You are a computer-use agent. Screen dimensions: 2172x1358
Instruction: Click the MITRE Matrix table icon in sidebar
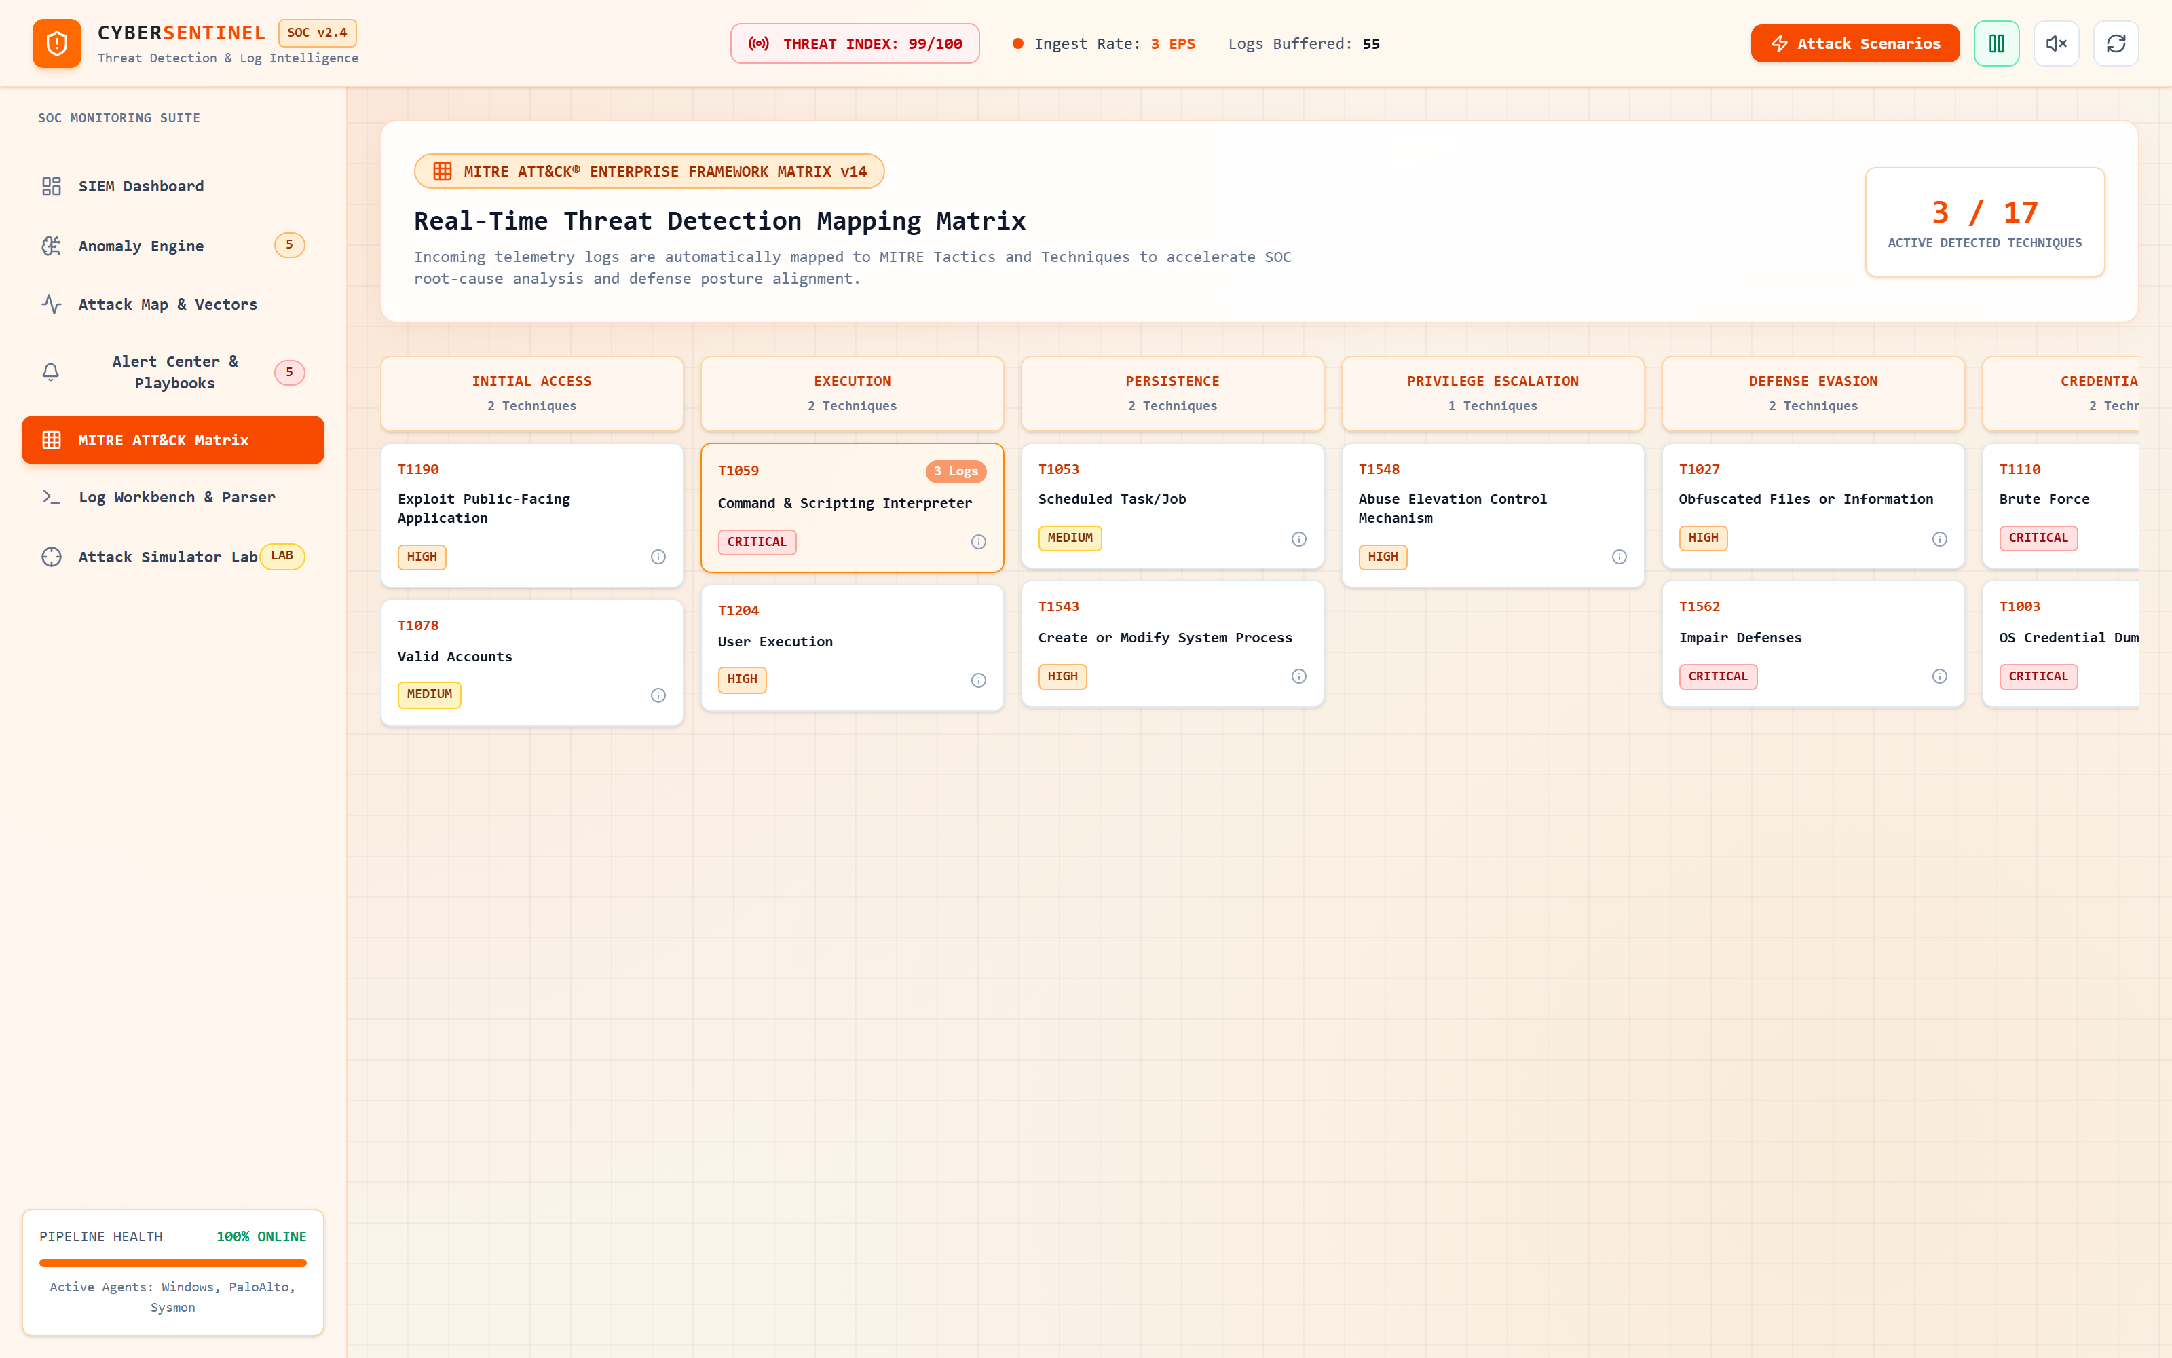point(51,440)
